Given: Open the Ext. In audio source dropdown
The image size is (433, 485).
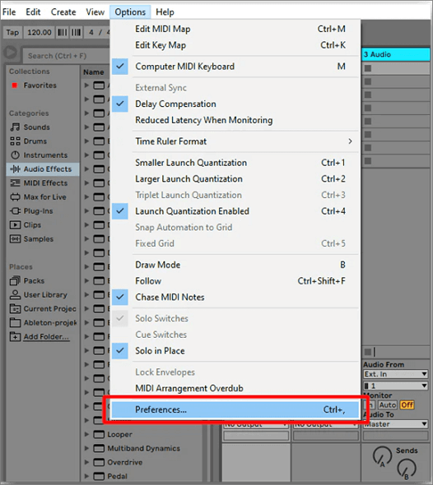Looking at the screenshot, I should (x=395, y=374).
